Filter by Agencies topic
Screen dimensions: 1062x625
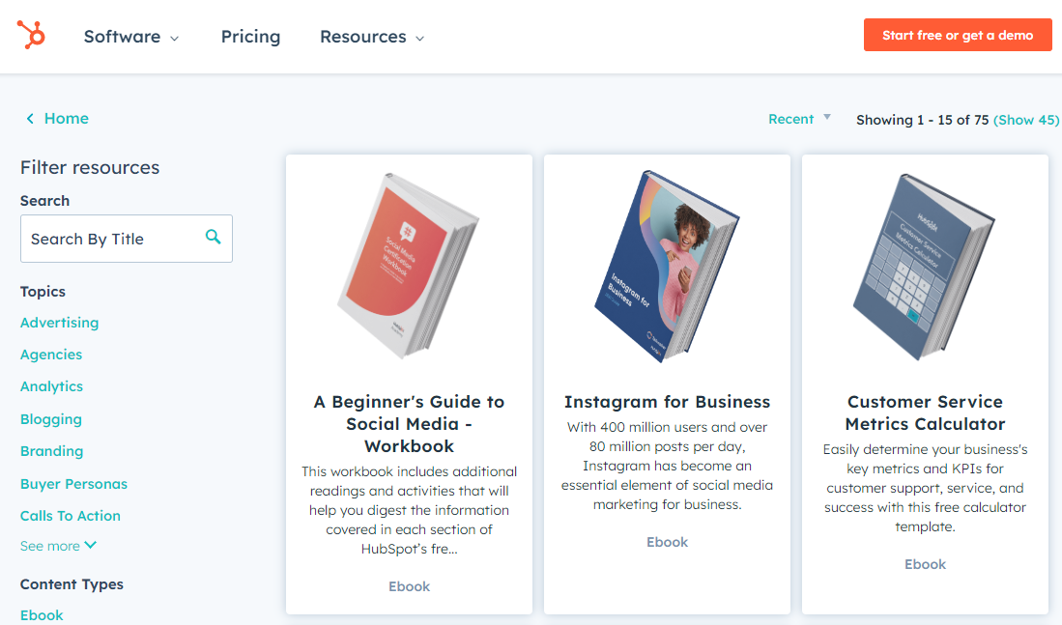(x=51, y=355)
